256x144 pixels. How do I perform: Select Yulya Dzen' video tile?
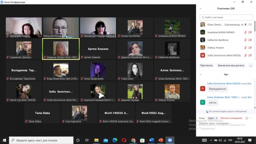pyautogui.click(x=135, y=70)
